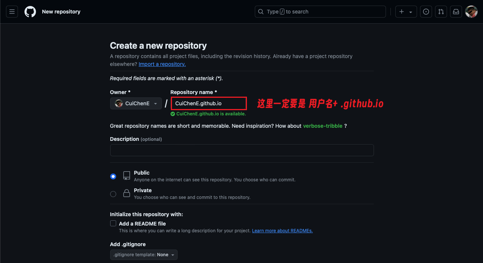Open the Owner CuiChenE dropdown
The width and height of the screenshot is (483, 263).
point(136,103)
